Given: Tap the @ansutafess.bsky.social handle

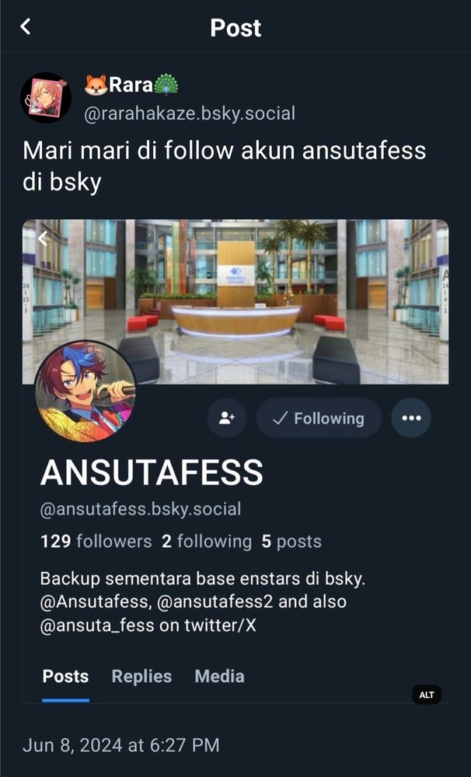Looking at the screenshot, I should pos(141,509).
